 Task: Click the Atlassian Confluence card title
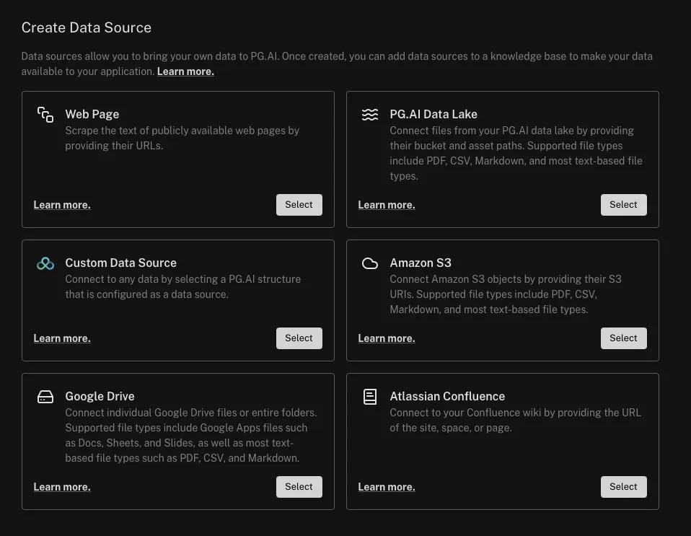[447, 396]
